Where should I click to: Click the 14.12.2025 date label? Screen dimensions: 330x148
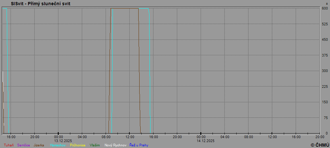click(206, 141)
